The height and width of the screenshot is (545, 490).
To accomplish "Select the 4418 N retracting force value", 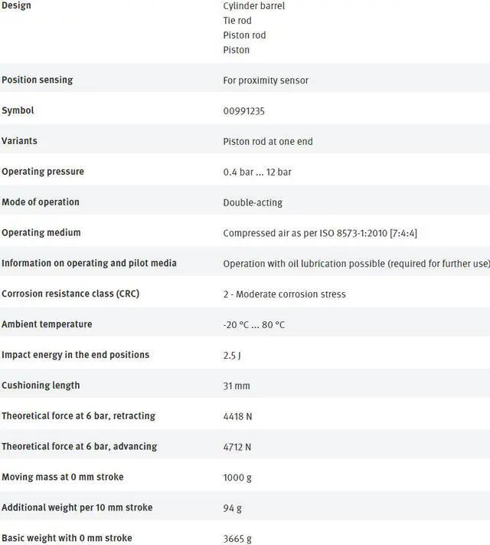I will (x=237, y=416).
